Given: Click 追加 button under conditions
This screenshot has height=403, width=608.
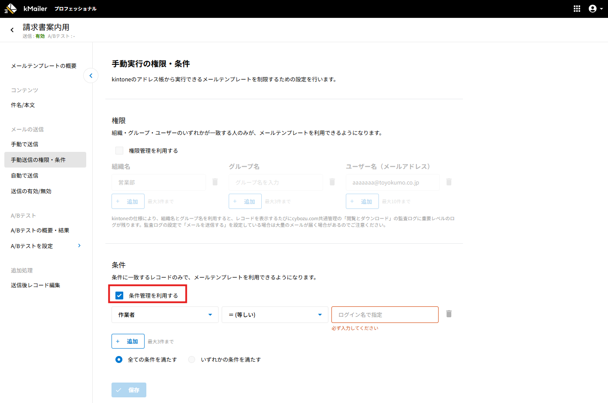Looking at the screenshot, I should click(x=128, y=341).
